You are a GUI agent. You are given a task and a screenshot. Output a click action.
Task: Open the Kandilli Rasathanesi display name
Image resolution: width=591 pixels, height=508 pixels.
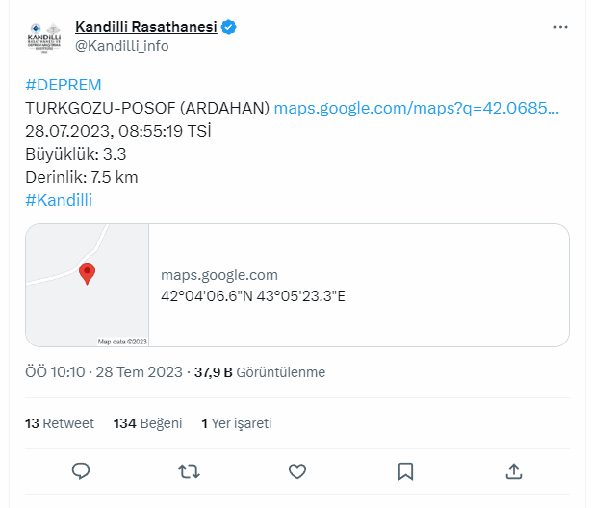tap(146, 27)
